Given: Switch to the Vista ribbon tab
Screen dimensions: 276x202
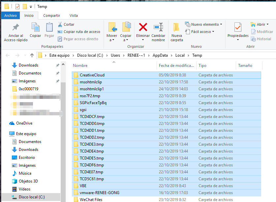Looking at the screenshot, I should (74, 15).
